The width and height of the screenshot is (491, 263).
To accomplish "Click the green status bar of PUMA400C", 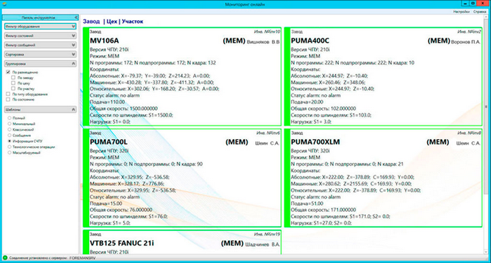I will [x=287, y=76].
